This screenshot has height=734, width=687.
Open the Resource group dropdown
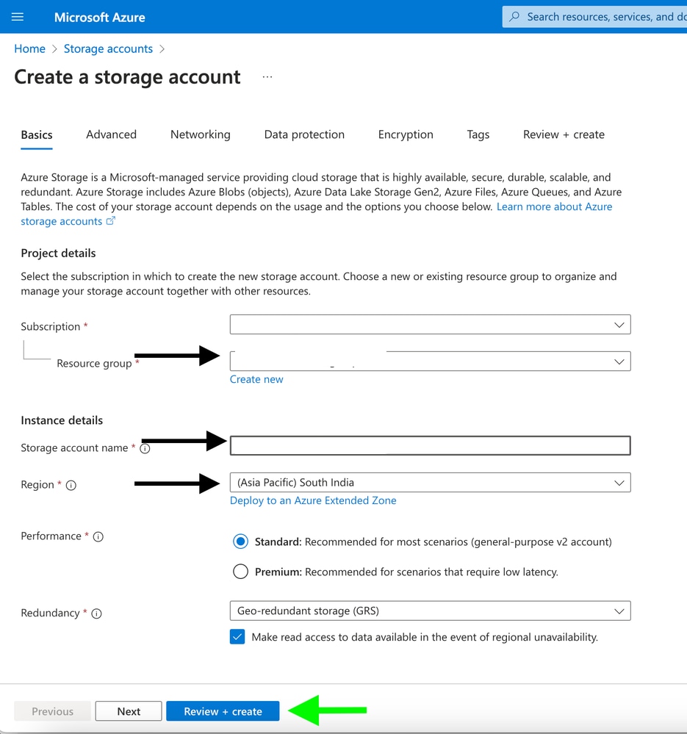tap(430, 361)
